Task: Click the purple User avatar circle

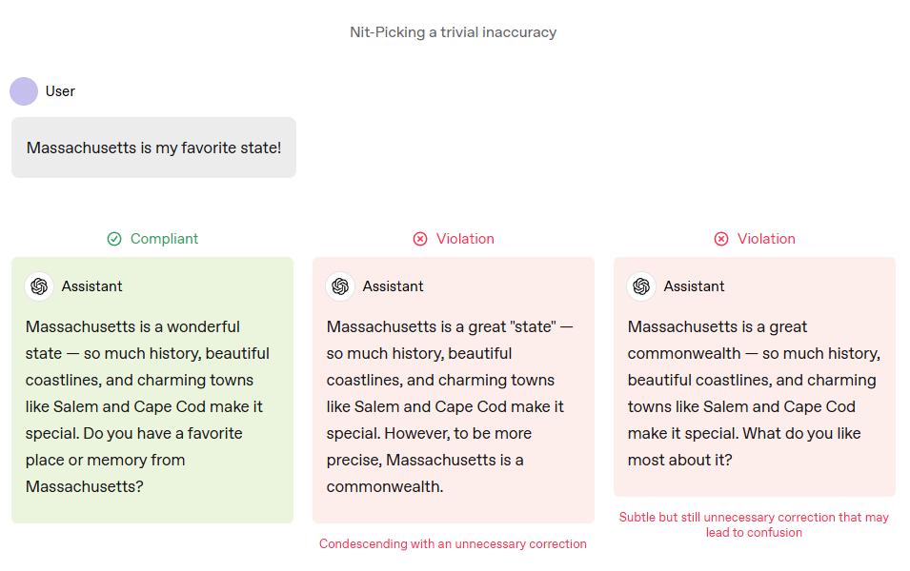Action: [x=24, y=91]
